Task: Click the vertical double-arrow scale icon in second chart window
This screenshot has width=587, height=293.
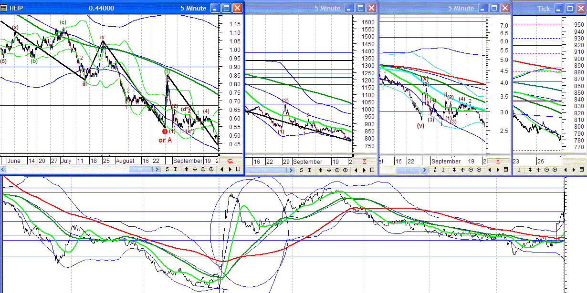Action: 321,170
